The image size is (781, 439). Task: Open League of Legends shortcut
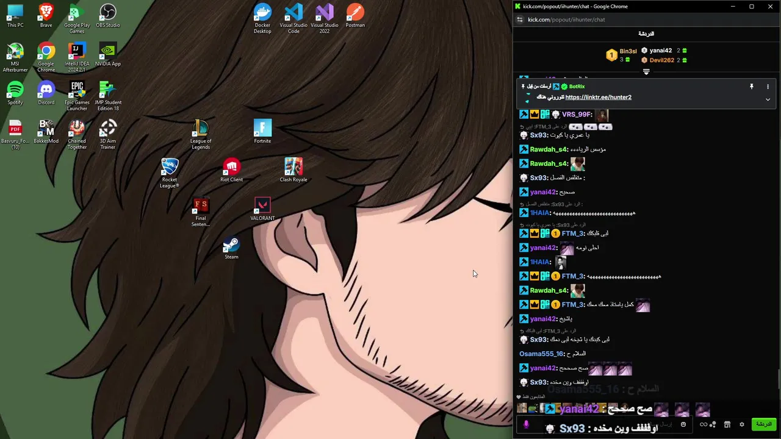click(x=201, y=135)
